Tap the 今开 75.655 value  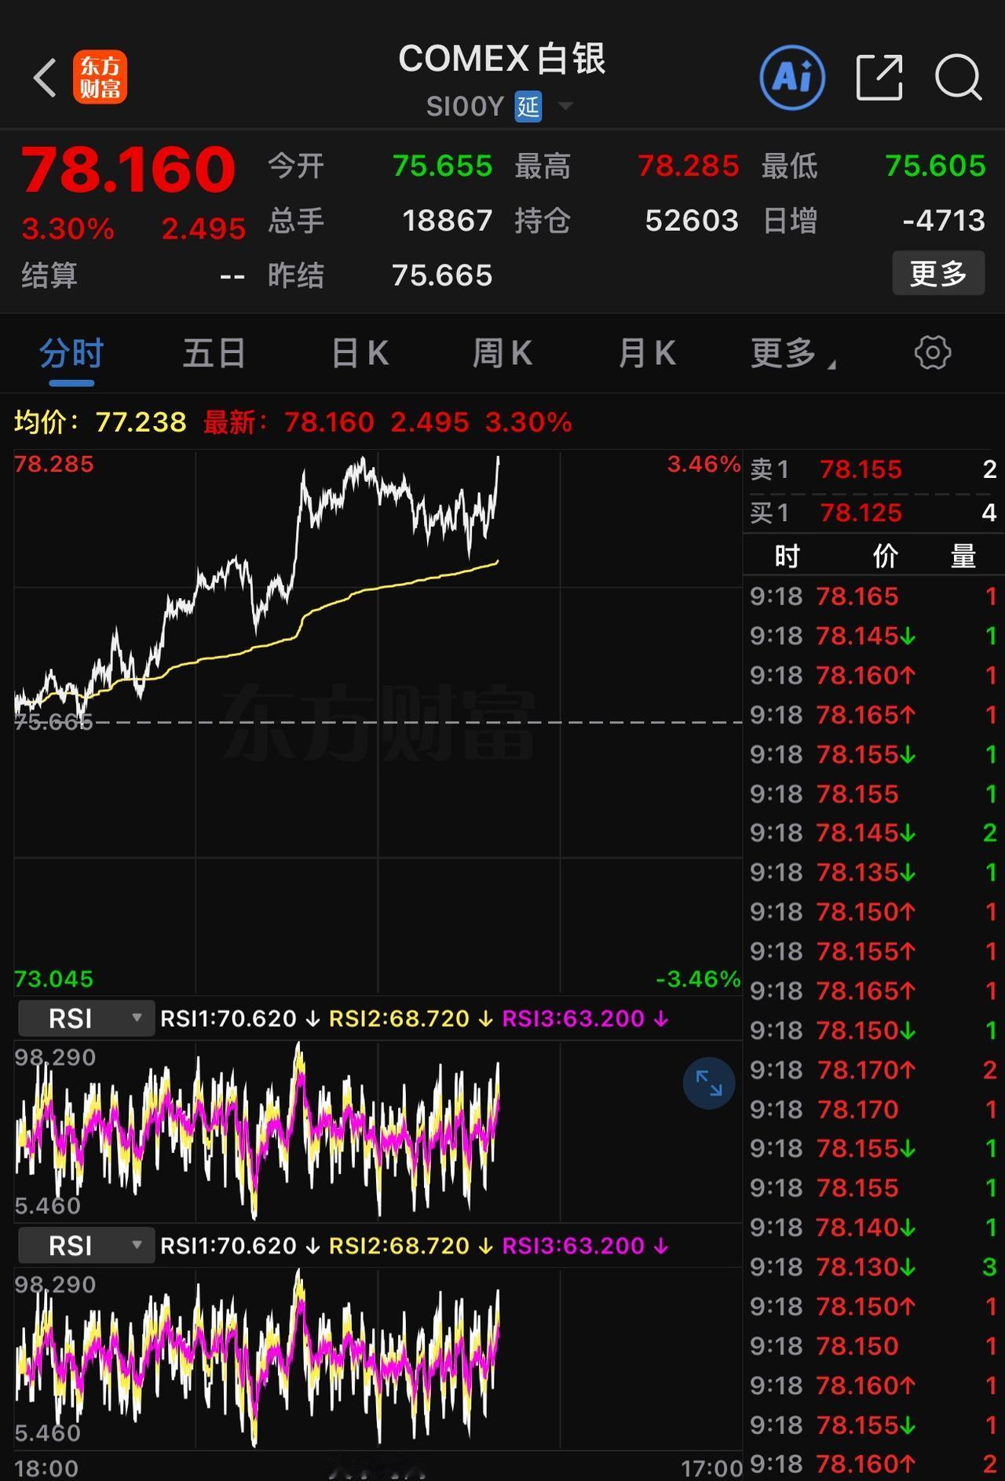[443, 166]
